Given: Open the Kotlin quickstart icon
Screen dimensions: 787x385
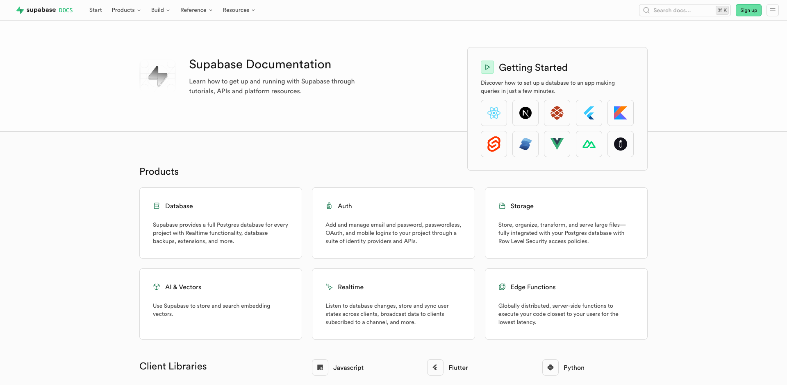Looking at the screenshot, I should (x=620, y=113).
